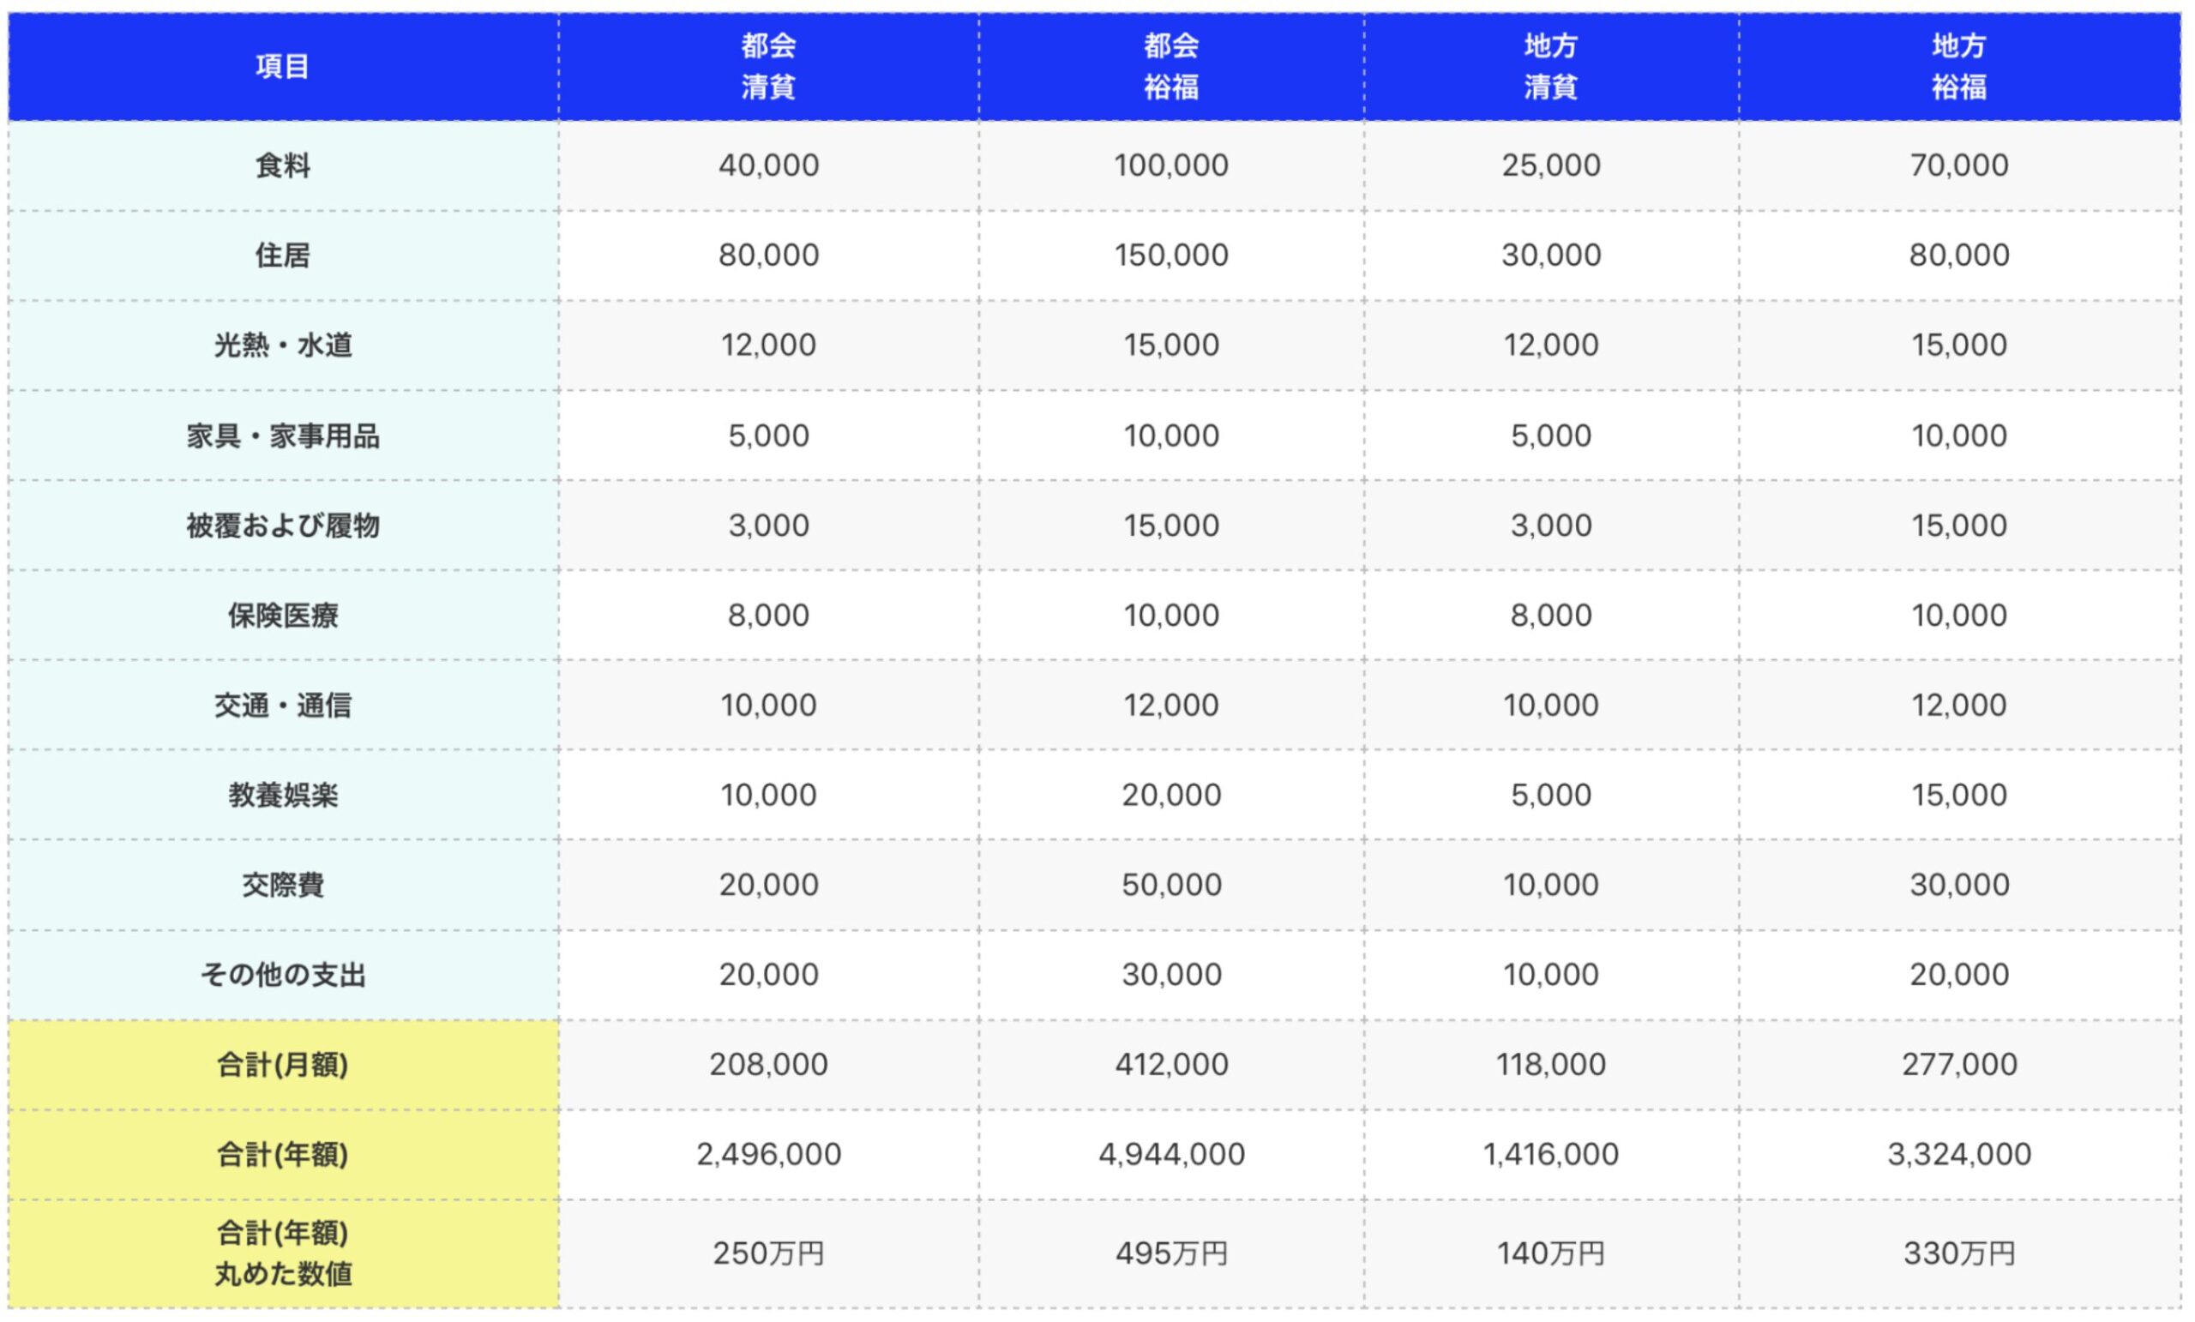The height and width of the screenshot is (1322, 2195).
Task: Click 10,000 in the 教養娯楽 row
Action: [x=769, y=795]
